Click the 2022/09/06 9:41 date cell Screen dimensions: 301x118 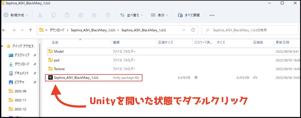coord(288,51)
